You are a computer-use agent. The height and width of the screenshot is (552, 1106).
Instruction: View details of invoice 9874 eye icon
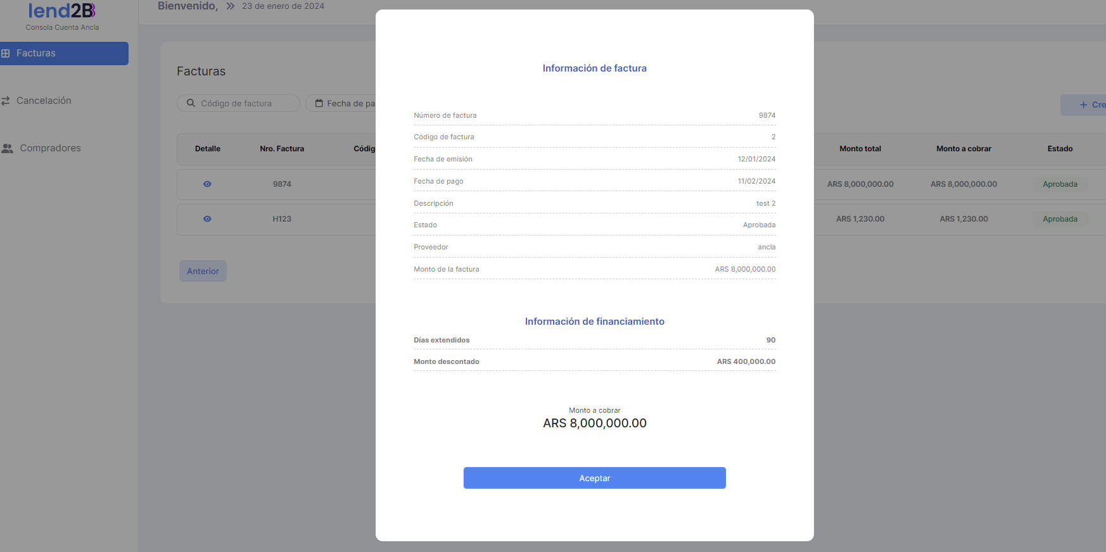tap(207, 184)
